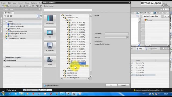Click the OK button in dialog
The height and width of the screenshot is (97, 172).
tap(111, 85)
